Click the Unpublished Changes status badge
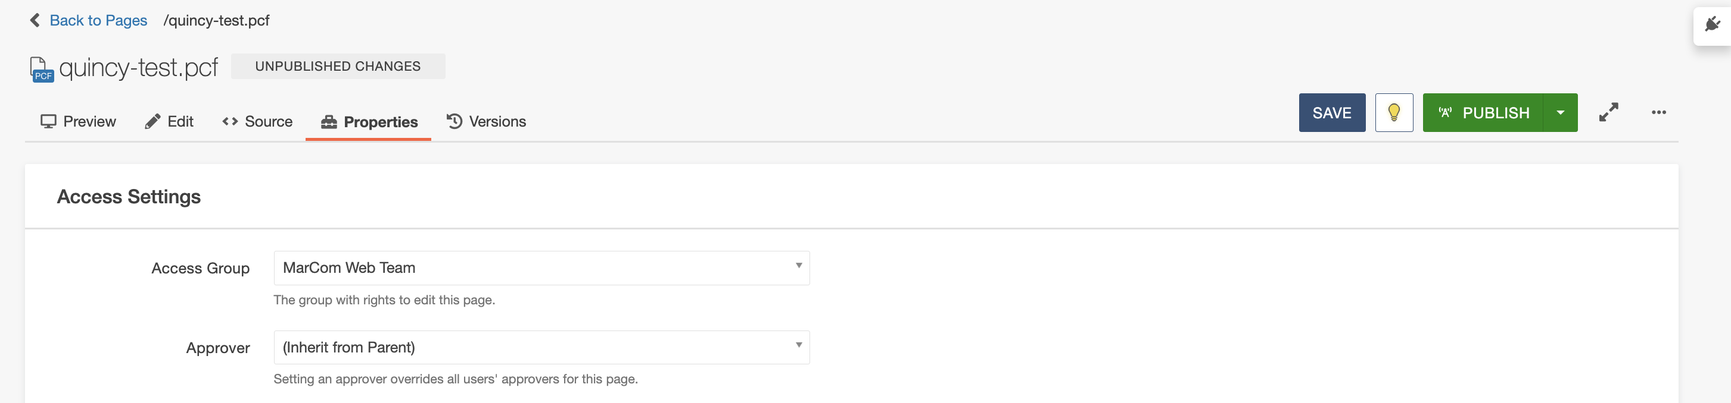Viewport: 1731px width, 403px height. tap(338, 67)
